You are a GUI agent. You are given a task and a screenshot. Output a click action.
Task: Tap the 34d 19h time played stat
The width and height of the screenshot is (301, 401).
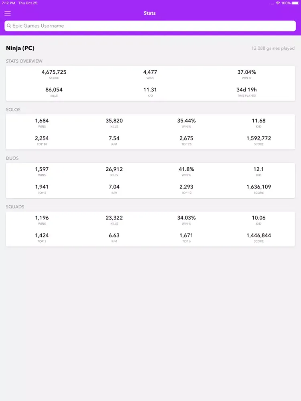click(x=247, y=90)
